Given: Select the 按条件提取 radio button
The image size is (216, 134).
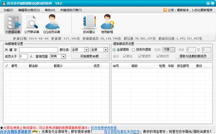Looking at the screenshot, I should (x=133, y=50).
